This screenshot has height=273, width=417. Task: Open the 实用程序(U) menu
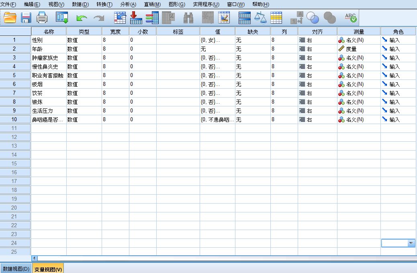(x=206, y=4)
